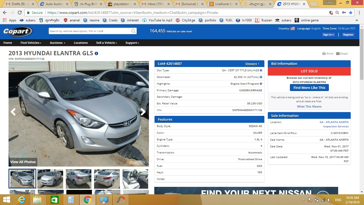Click ENG language indicator
Viewport: 364px width, 205px height.
pos(338,200)
